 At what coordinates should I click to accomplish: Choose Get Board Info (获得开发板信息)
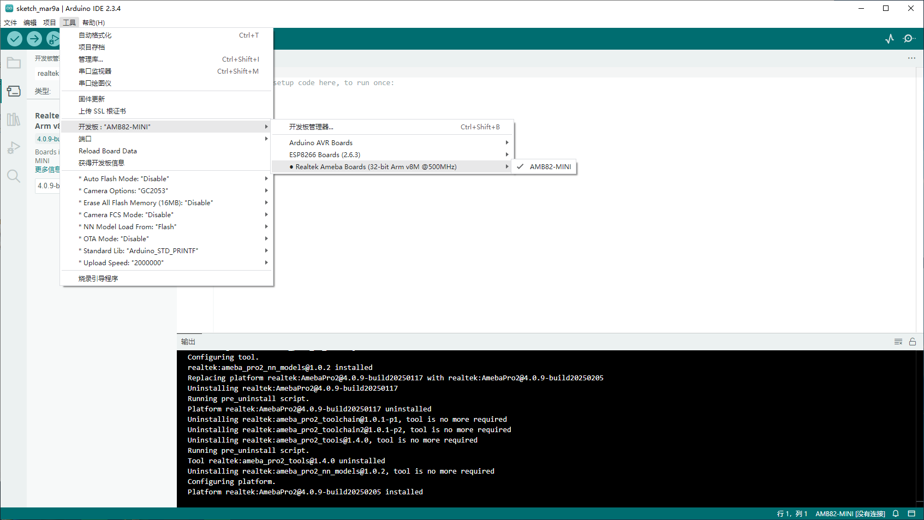tap(166, 163)
